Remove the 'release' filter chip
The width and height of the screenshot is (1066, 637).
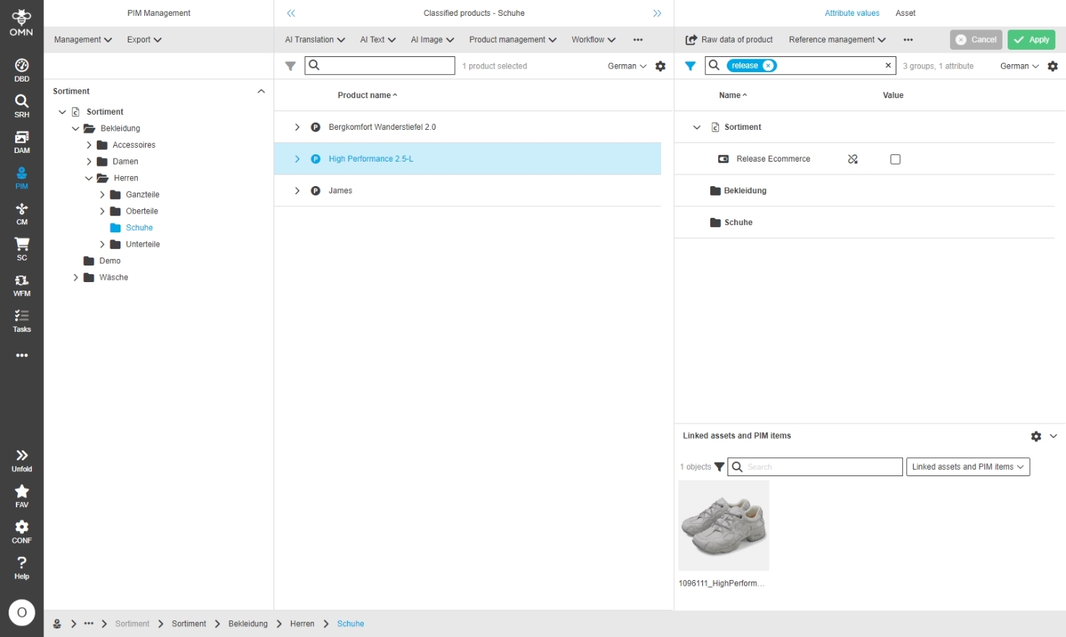point(769,66)
